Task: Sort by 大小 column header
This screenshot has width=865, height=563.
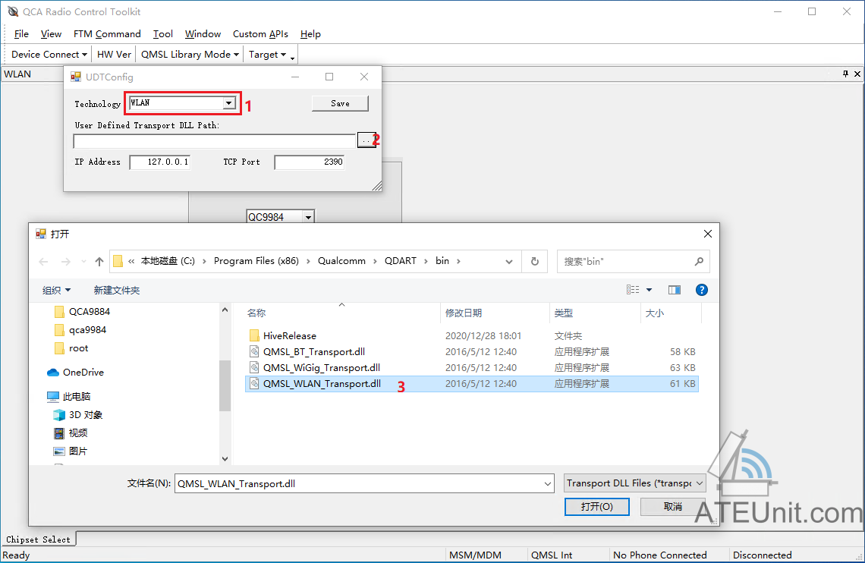Action: (671, 313)
